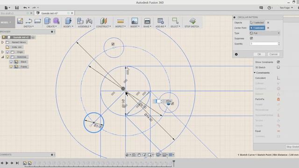Collapse the Sketches tree node

[2, 57]
